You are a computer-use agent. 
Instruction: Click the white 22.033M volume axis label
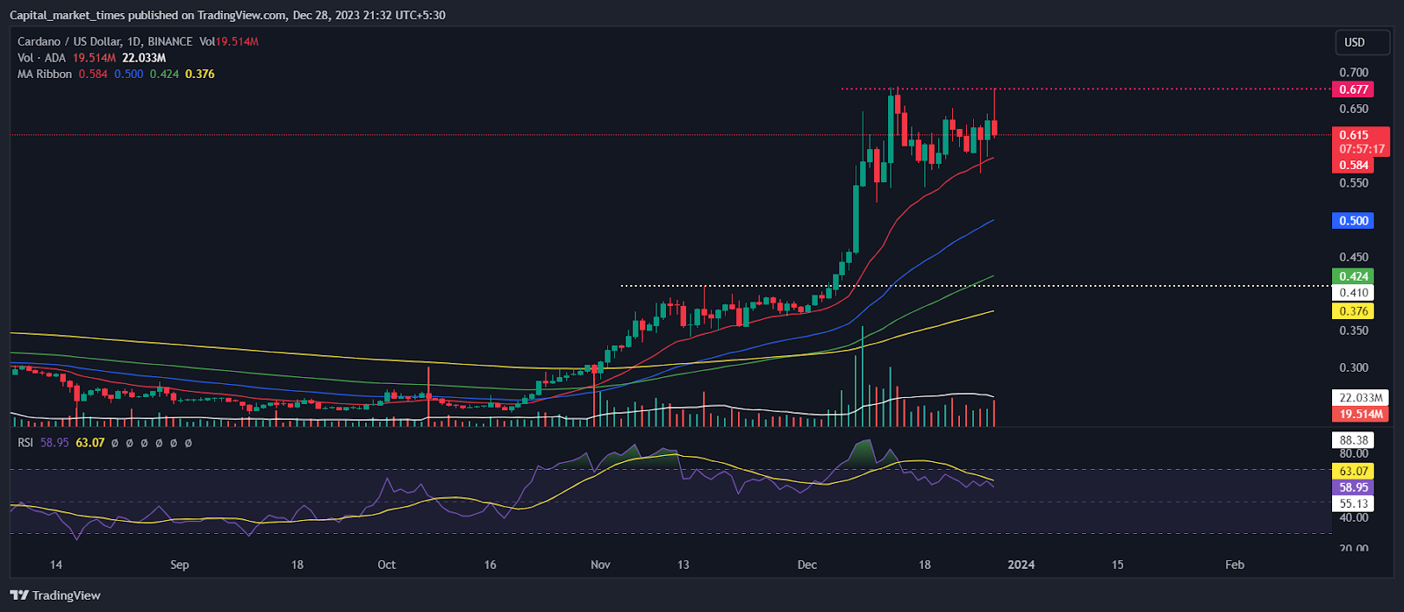click(1360, 398)
